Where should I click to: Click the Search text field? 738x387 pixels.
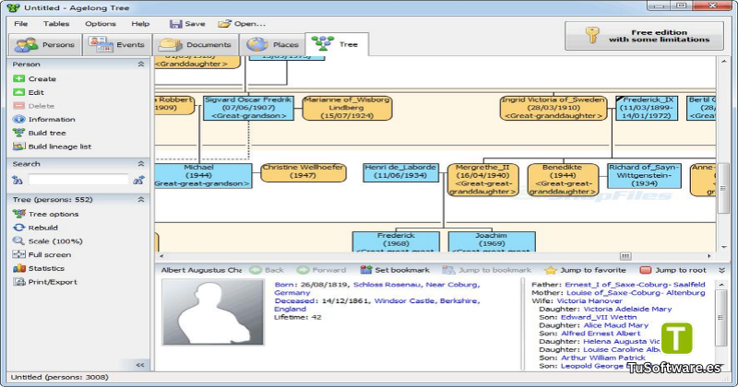(78, 180)
